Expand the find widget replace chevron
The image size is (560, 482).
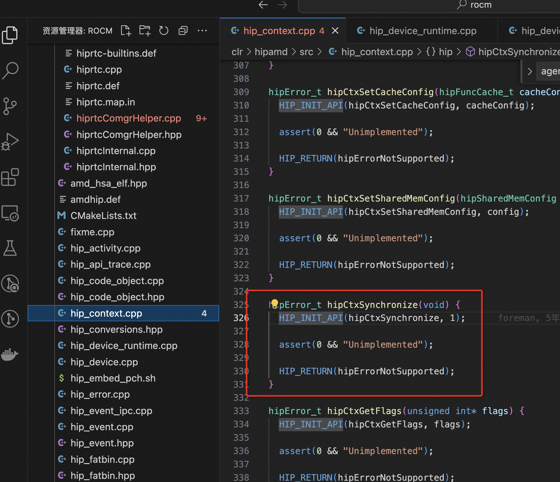(529, 71)
